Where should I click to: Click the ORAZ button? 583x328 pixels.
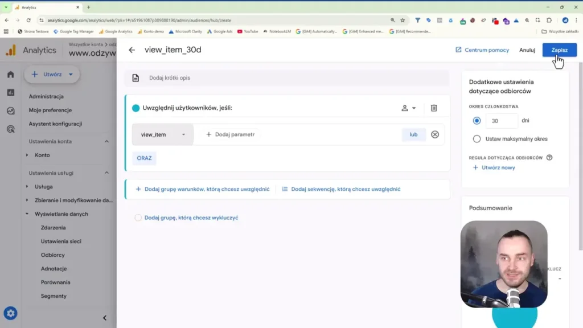pyautogui.click(x=144, y=158)
